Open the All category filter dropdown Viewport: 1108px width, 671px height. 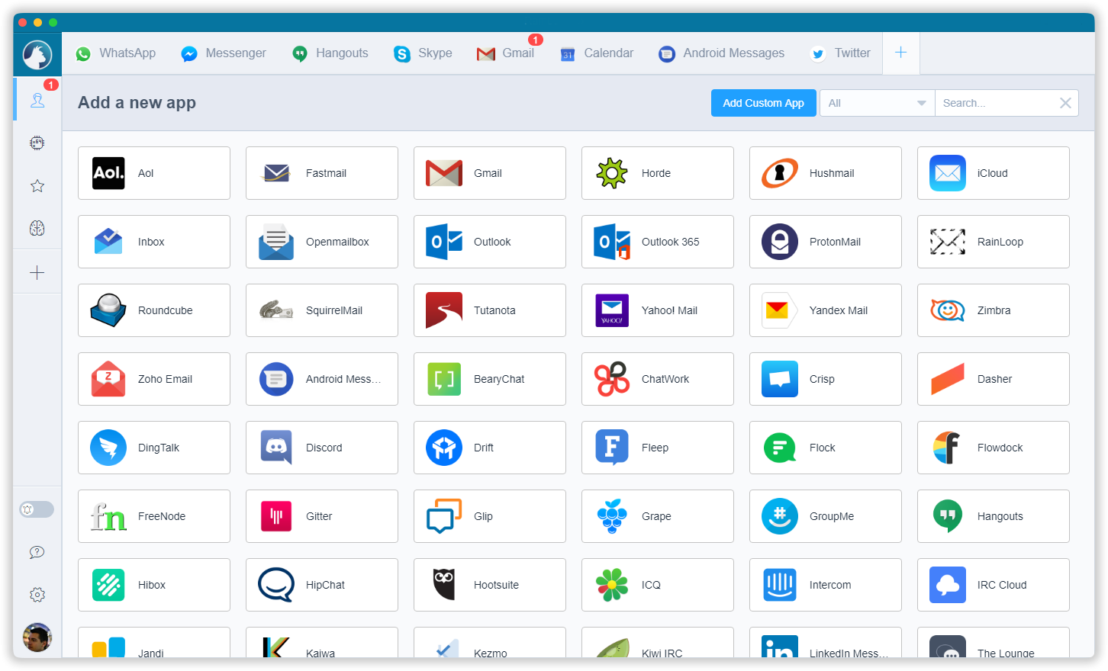(876, 102)
